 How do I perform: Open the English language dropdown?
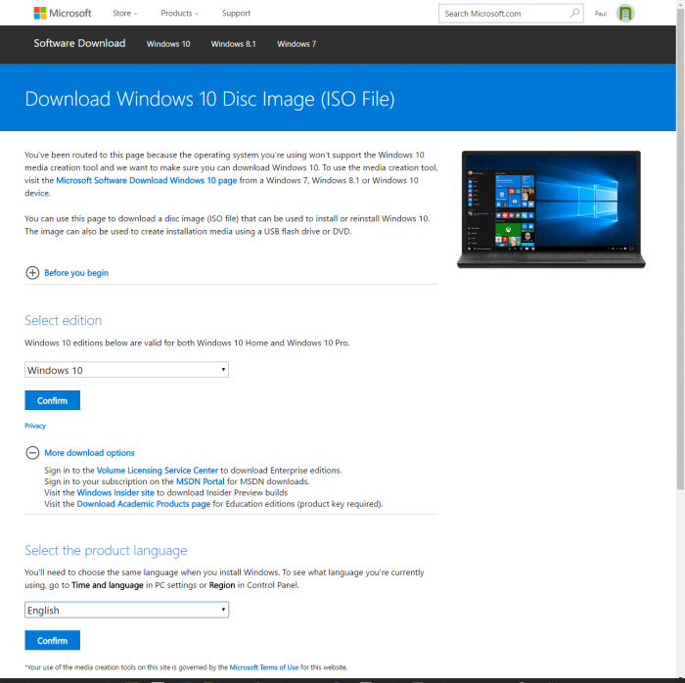pos(126,610)
